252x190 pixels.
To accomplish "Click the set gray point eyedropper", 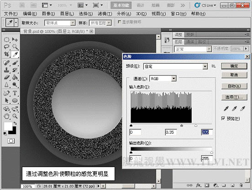I will click(234, 109).
